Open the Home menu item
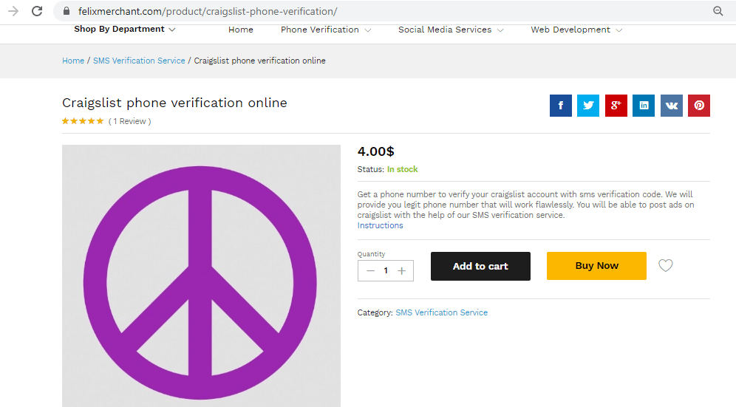Screen dimensions: 736x407 point(241,30)
